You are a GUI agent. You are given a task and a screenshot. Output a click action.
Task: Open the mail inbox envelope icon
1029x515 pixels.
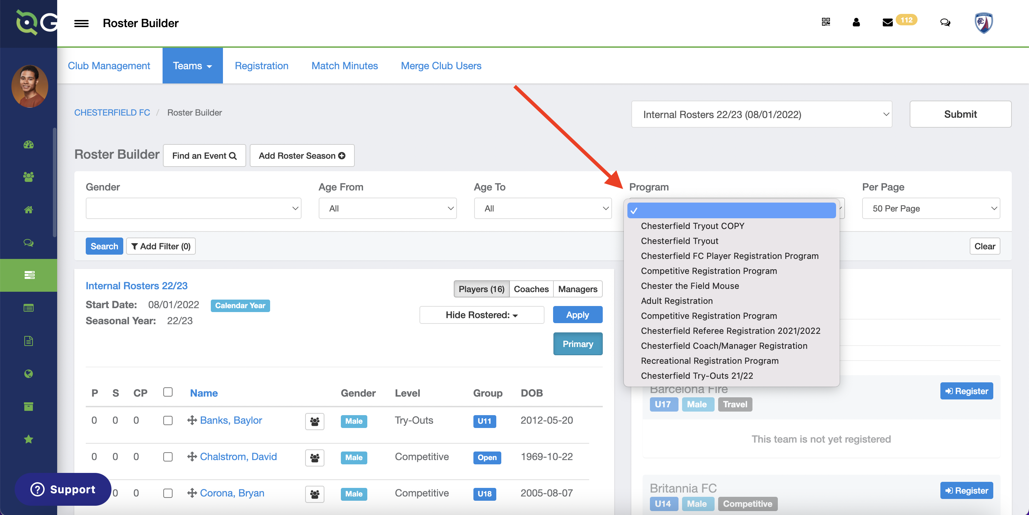pyautogui.click(x=887, y=22)
